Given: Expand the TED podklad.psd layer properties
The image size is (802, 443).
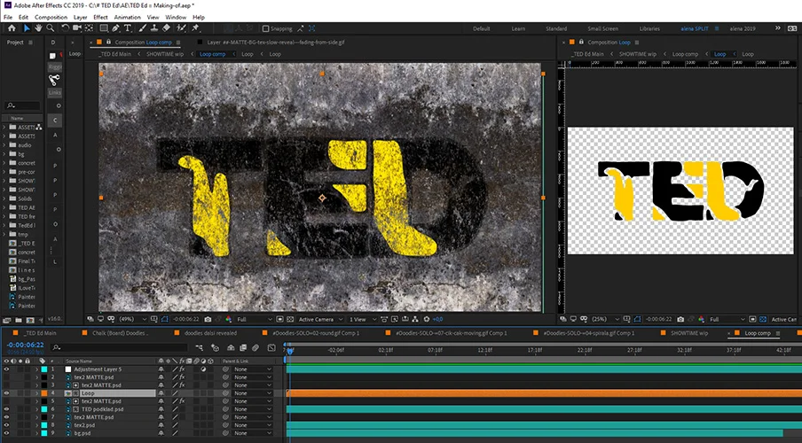Looking at the screenshot, I should click(x=37, y=408).
